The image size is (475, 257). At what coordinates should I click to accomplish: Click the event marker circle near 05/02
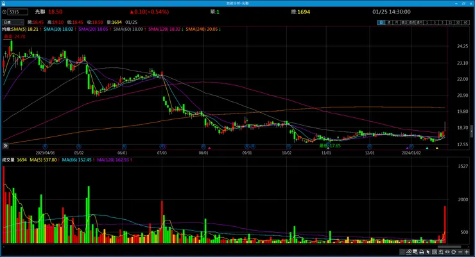tap(79, 147)
